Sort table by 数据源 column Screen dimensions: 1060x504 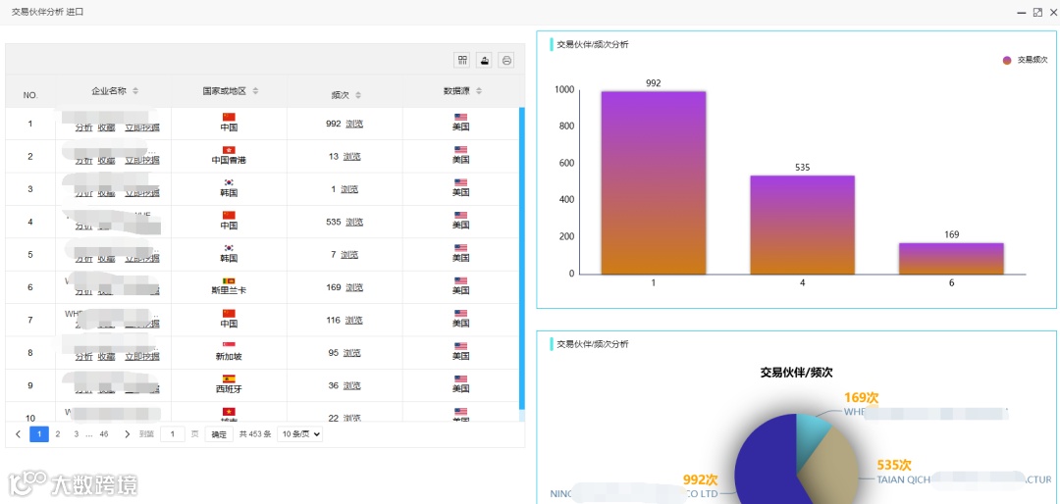(479, 91)
